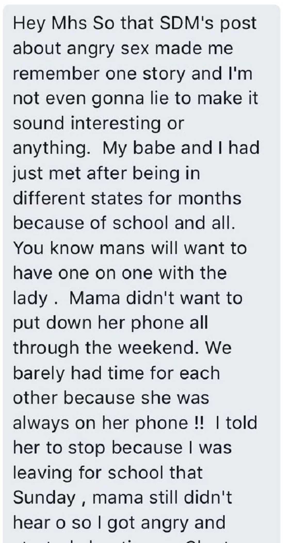Click the word "lady" in the text
Screen dimensions: 289x543
click(30, 299)
